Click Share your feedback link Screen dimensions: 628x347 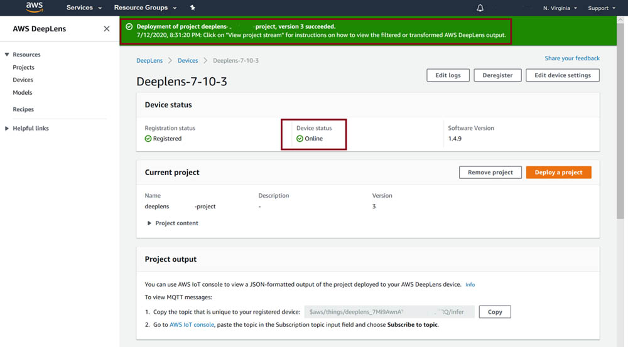(572, 58)
